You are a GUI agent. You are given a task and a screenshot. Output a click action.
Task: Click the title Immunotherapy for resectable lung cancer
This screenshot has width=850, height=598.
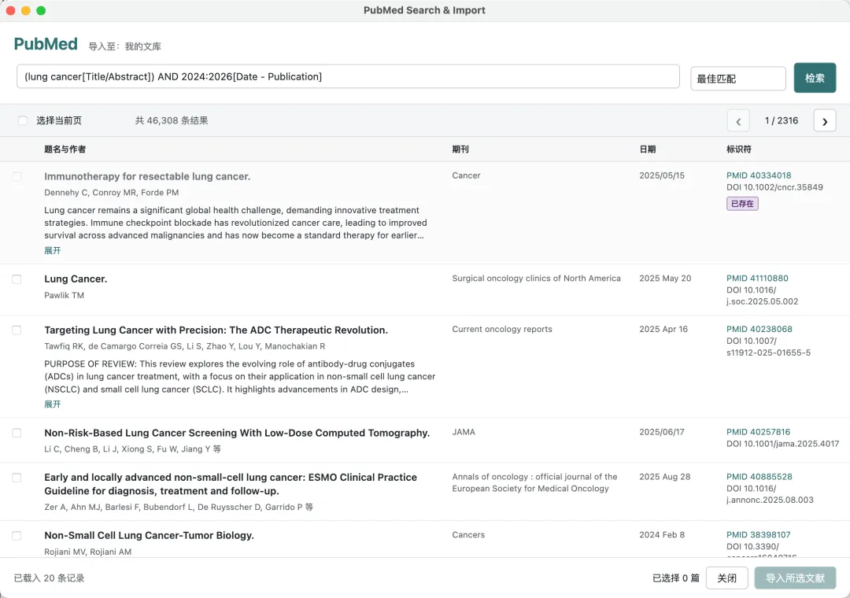click(x=147, y=176)
